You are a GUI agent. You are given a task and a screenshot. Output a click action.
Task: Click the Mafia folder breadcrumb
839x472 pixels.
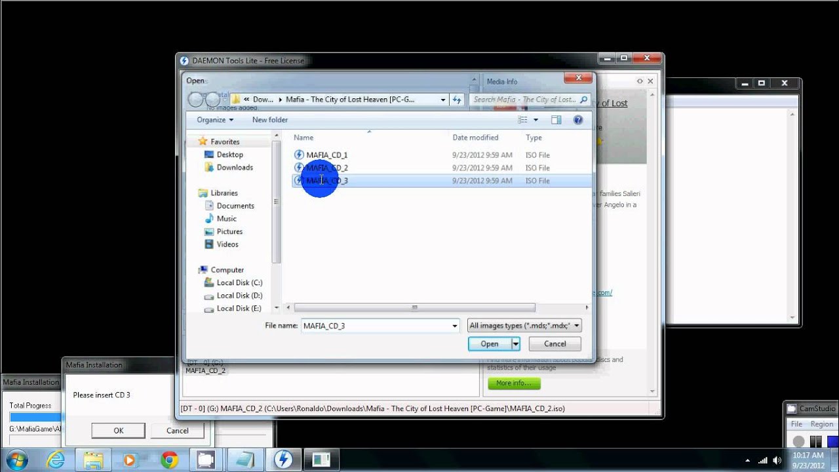pyautogui.click(x=351, y=100)
